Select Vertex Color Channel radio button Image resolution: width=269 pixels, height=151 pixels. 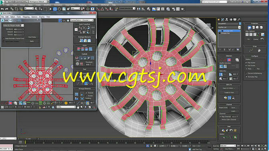(220, 119)
